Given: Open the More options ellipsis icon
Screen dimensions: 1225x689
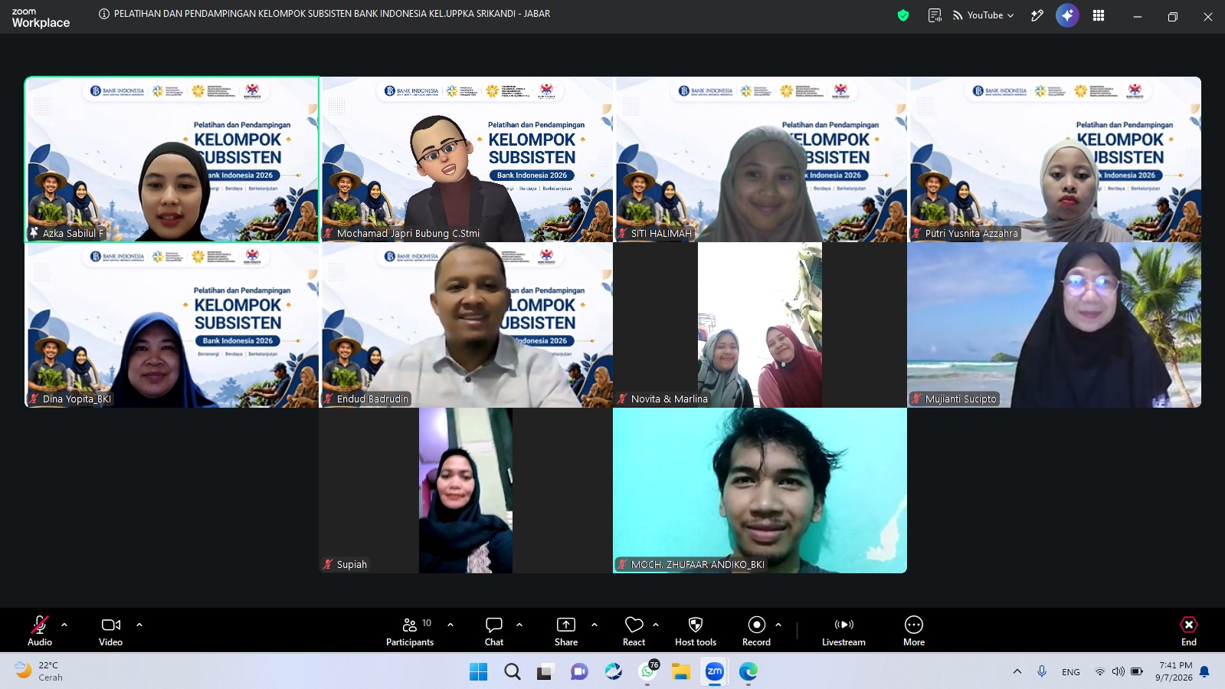Looking at the screenshot, I should point(914,625).
